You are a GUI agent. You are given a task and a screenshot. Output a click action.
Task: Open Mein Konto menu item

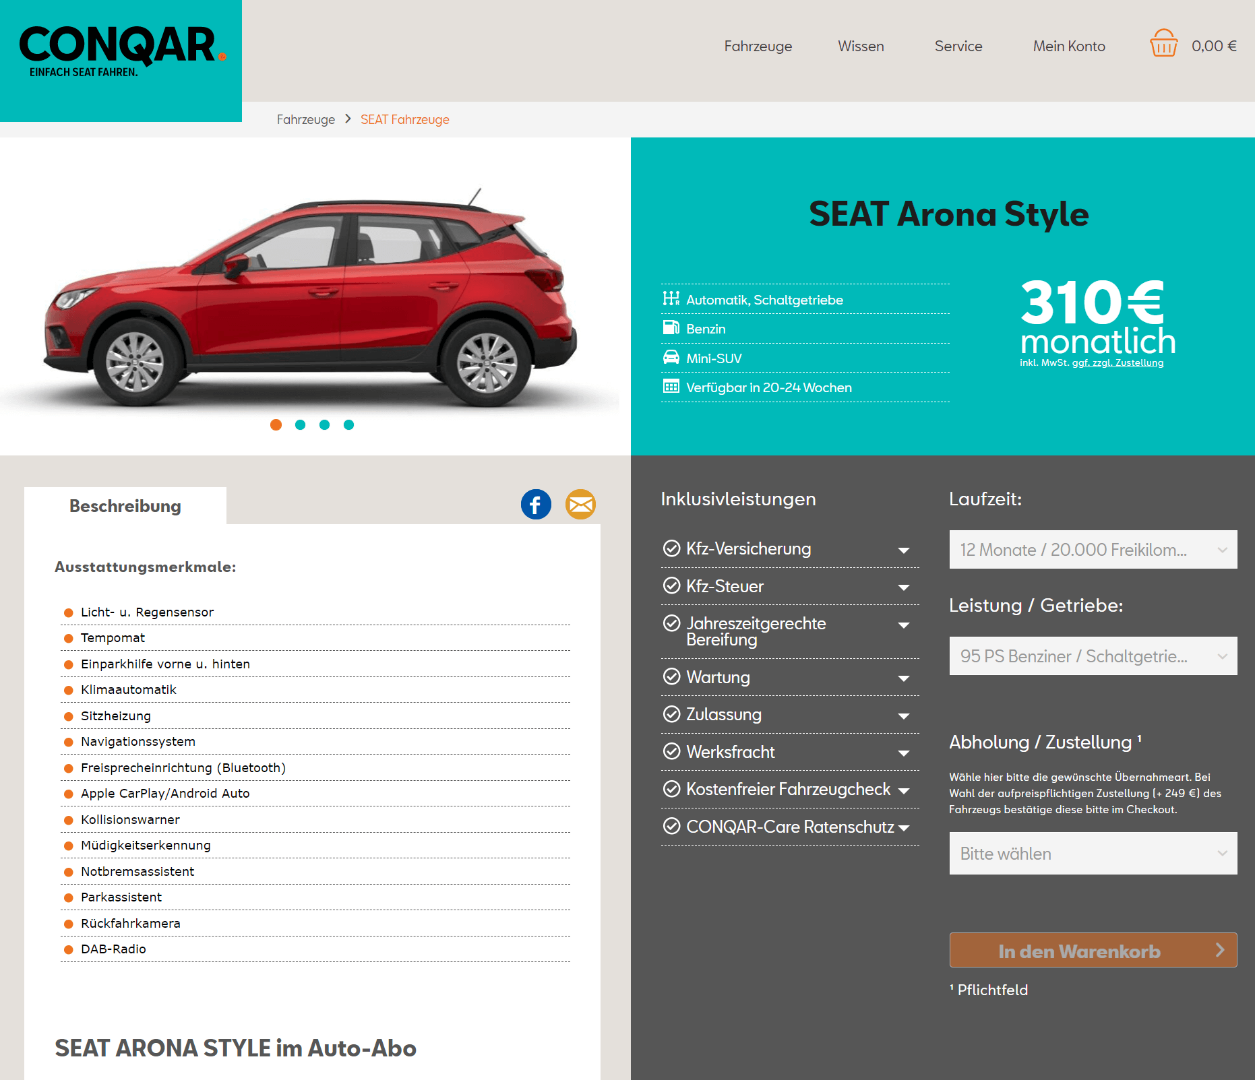point(1069,46)
